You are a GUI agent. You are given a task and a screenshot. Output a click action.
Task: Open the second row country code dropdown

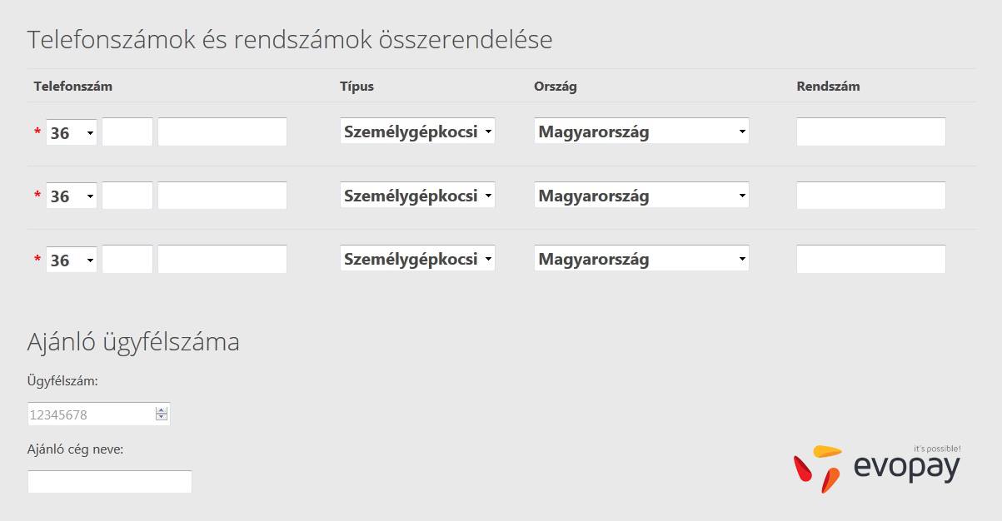[x=72, y=196]
